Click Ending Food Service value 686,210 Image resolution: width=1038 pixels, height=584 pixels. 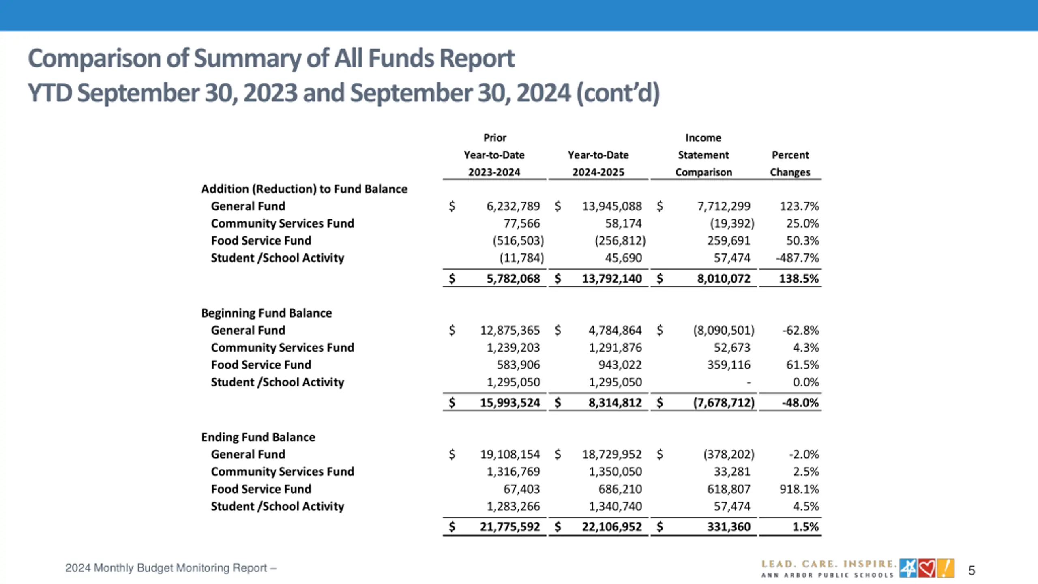pos(620,489)
